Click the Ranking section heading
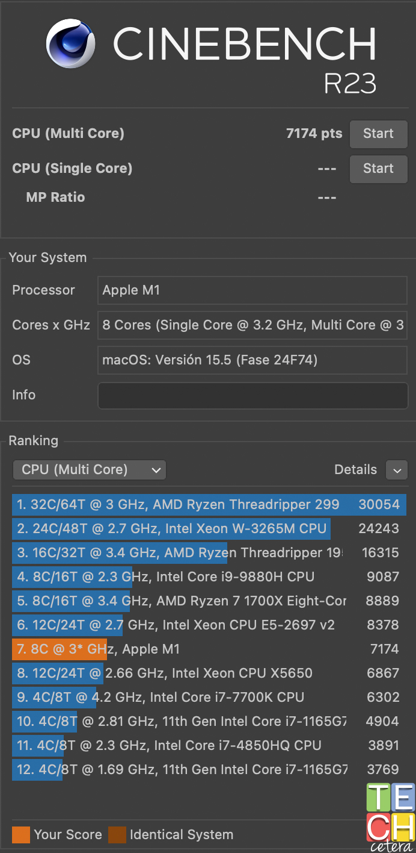 33,441
